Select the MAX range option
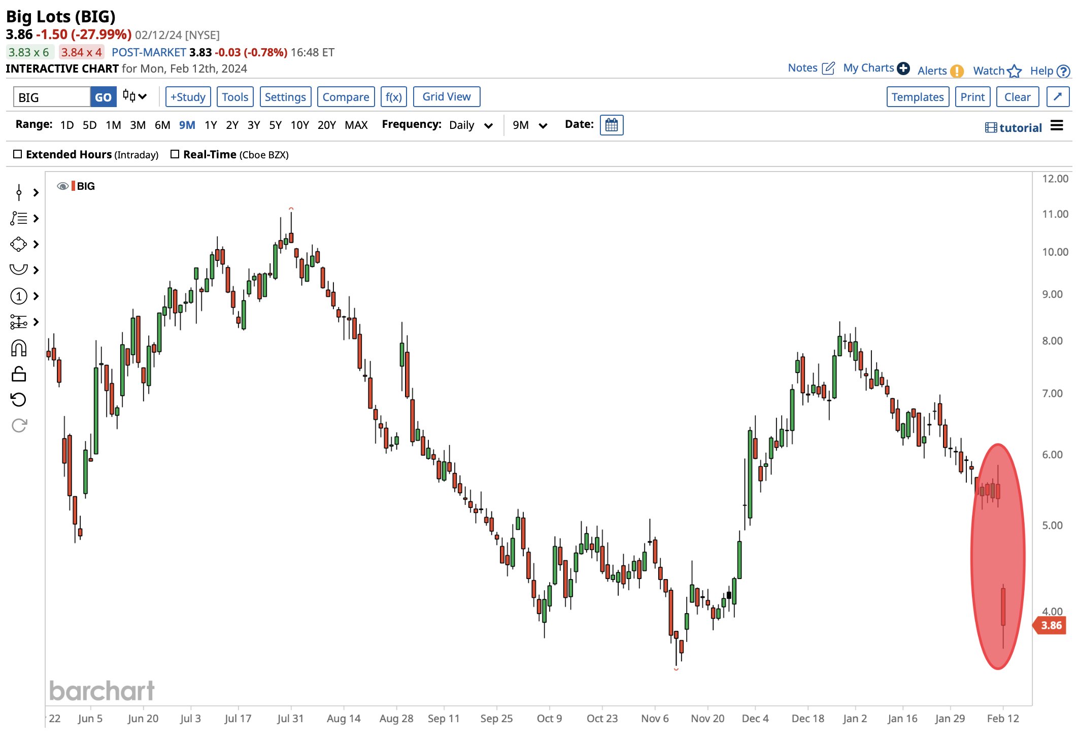 click(356, 125)
